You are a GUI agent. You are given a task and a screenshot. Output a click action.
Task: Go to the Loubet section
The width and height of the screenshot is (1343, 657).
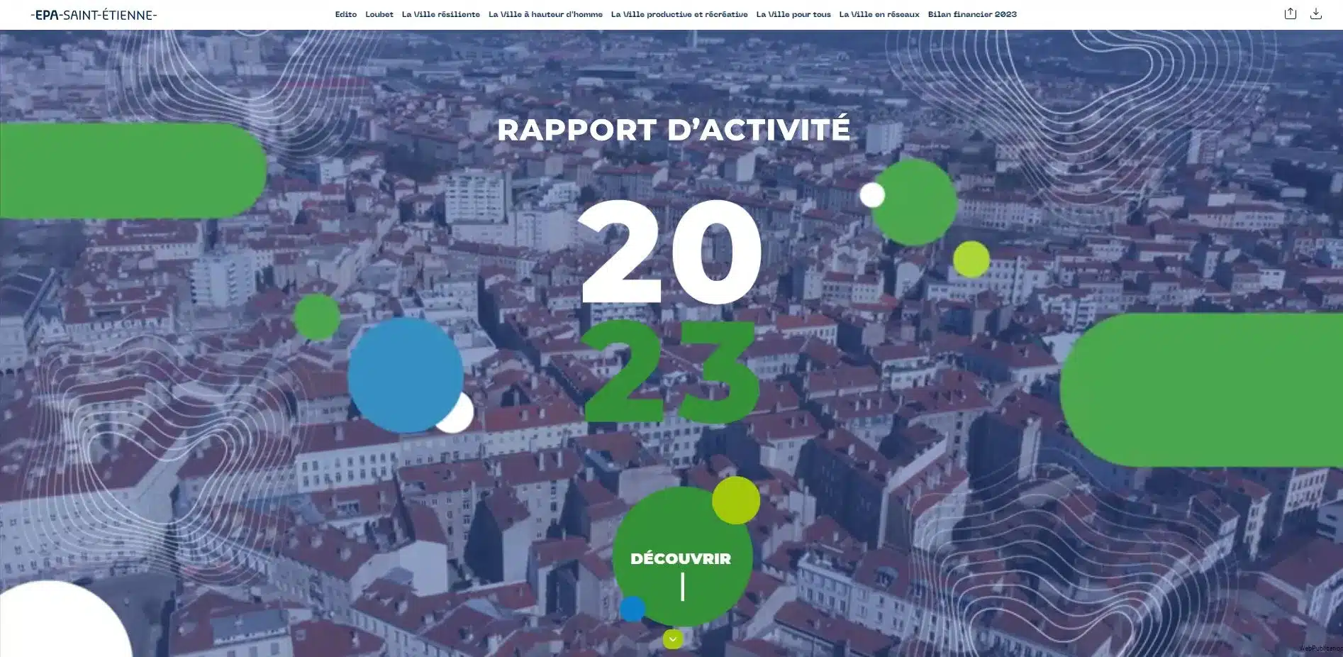pyautogui.click(x=379, y=14)
